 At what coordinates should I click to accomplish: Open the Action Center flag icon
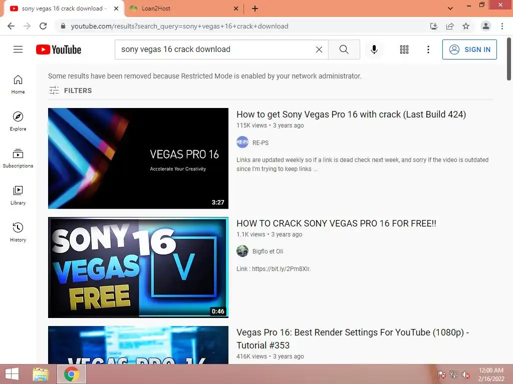click(x=441, y=374)
